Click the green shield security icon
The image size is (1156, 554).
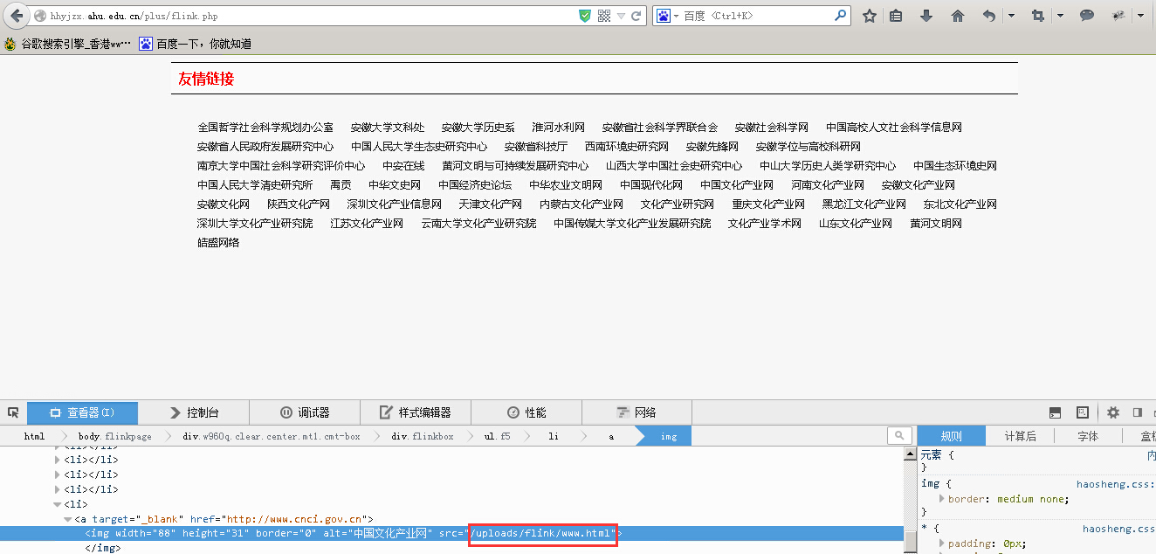point(585,16)
